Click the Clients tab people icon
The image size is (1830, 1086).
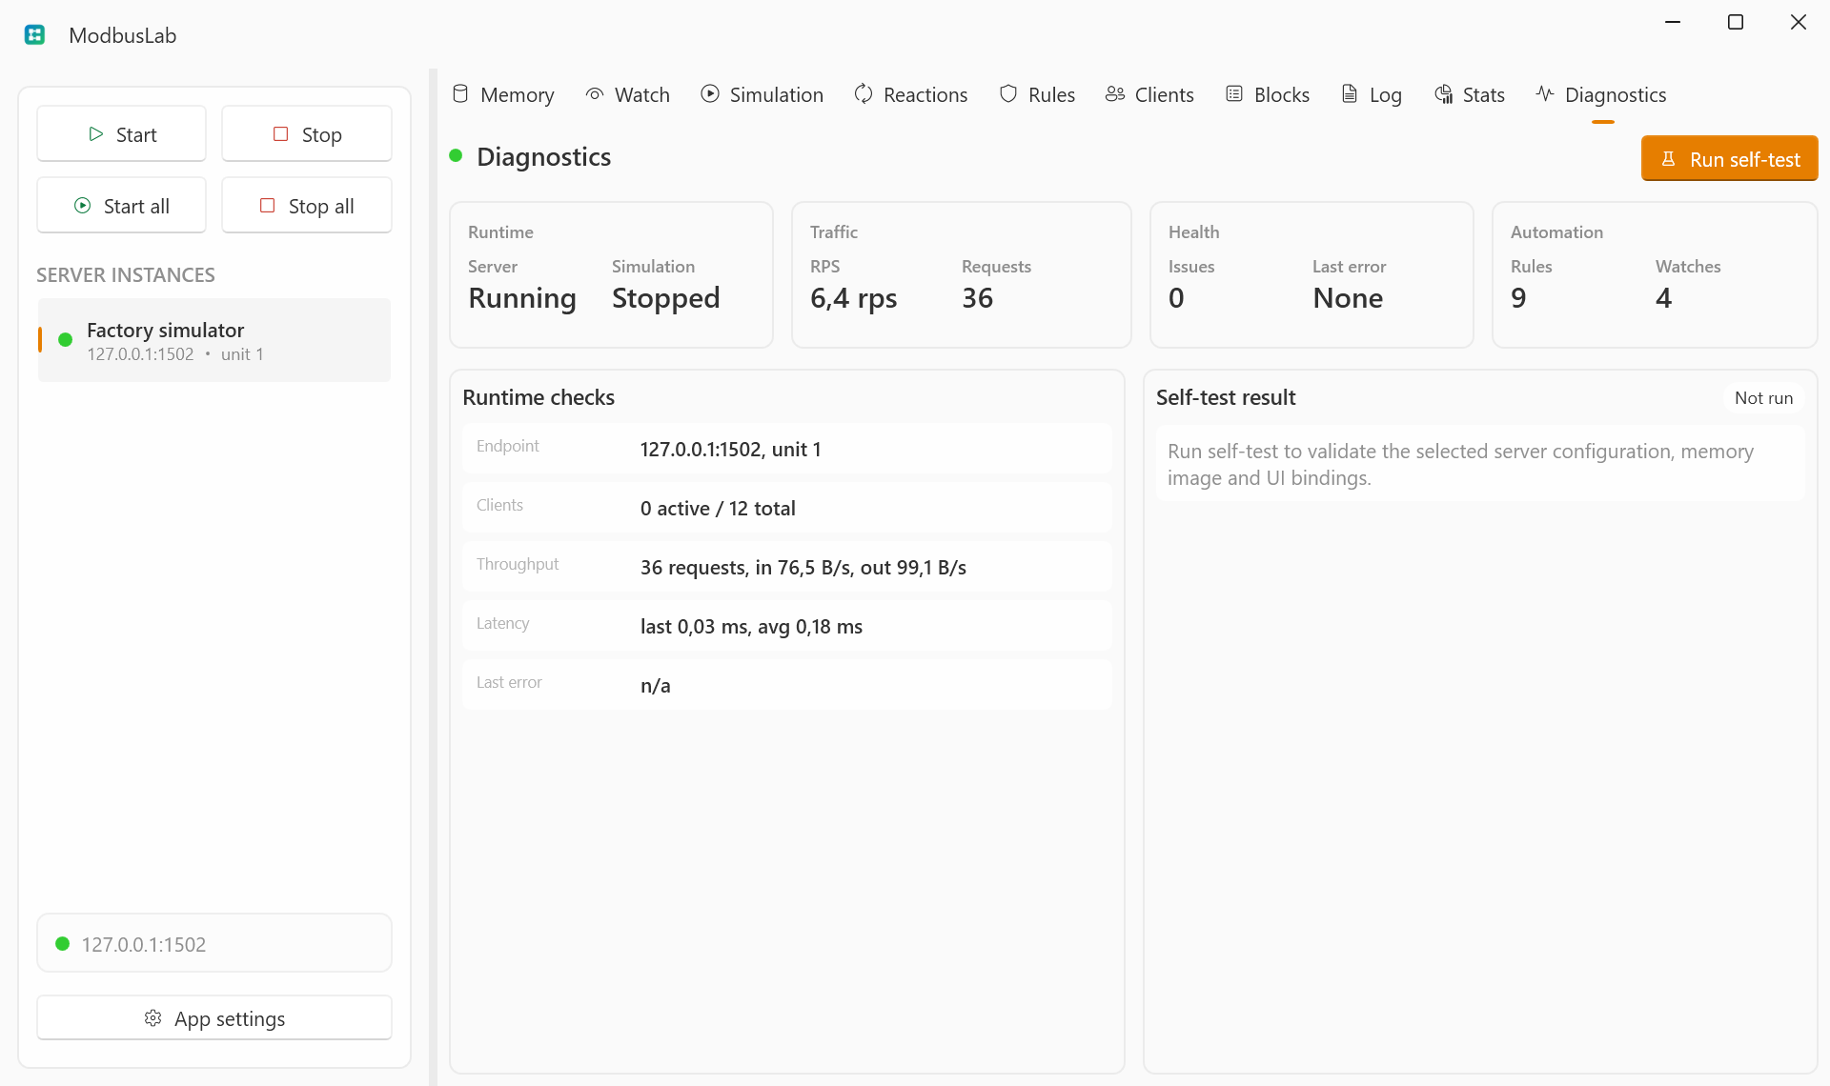(x=1115, y=94)
